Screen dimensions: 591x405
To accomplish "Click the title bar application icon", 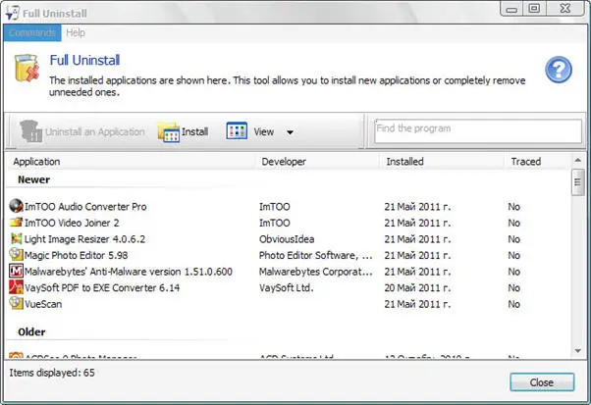I will pos(12,13).
